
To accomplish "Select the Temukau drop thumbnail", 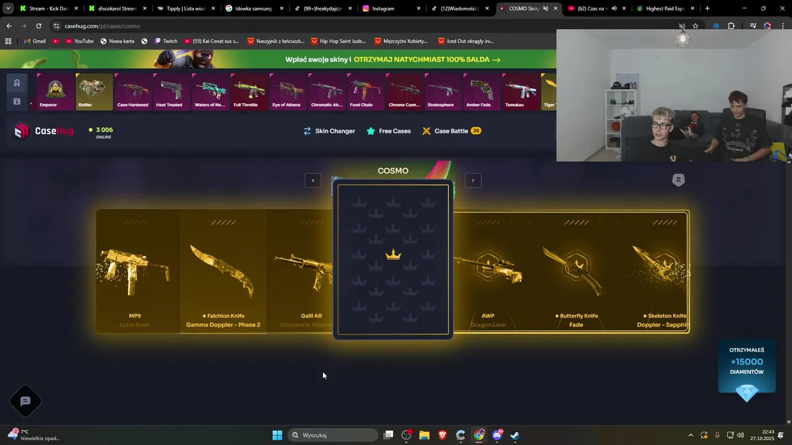I will (x=521, y=91).
